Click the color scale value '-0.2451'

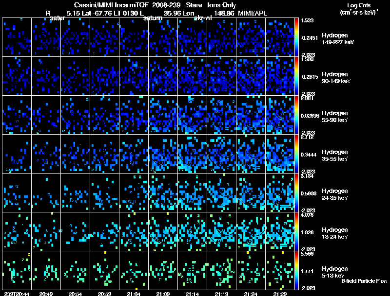click(309, 38)
